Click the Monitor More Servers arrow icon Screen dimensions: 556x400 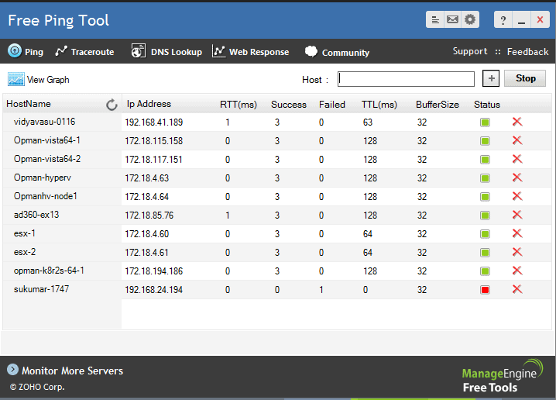click(x=12, y=370)
